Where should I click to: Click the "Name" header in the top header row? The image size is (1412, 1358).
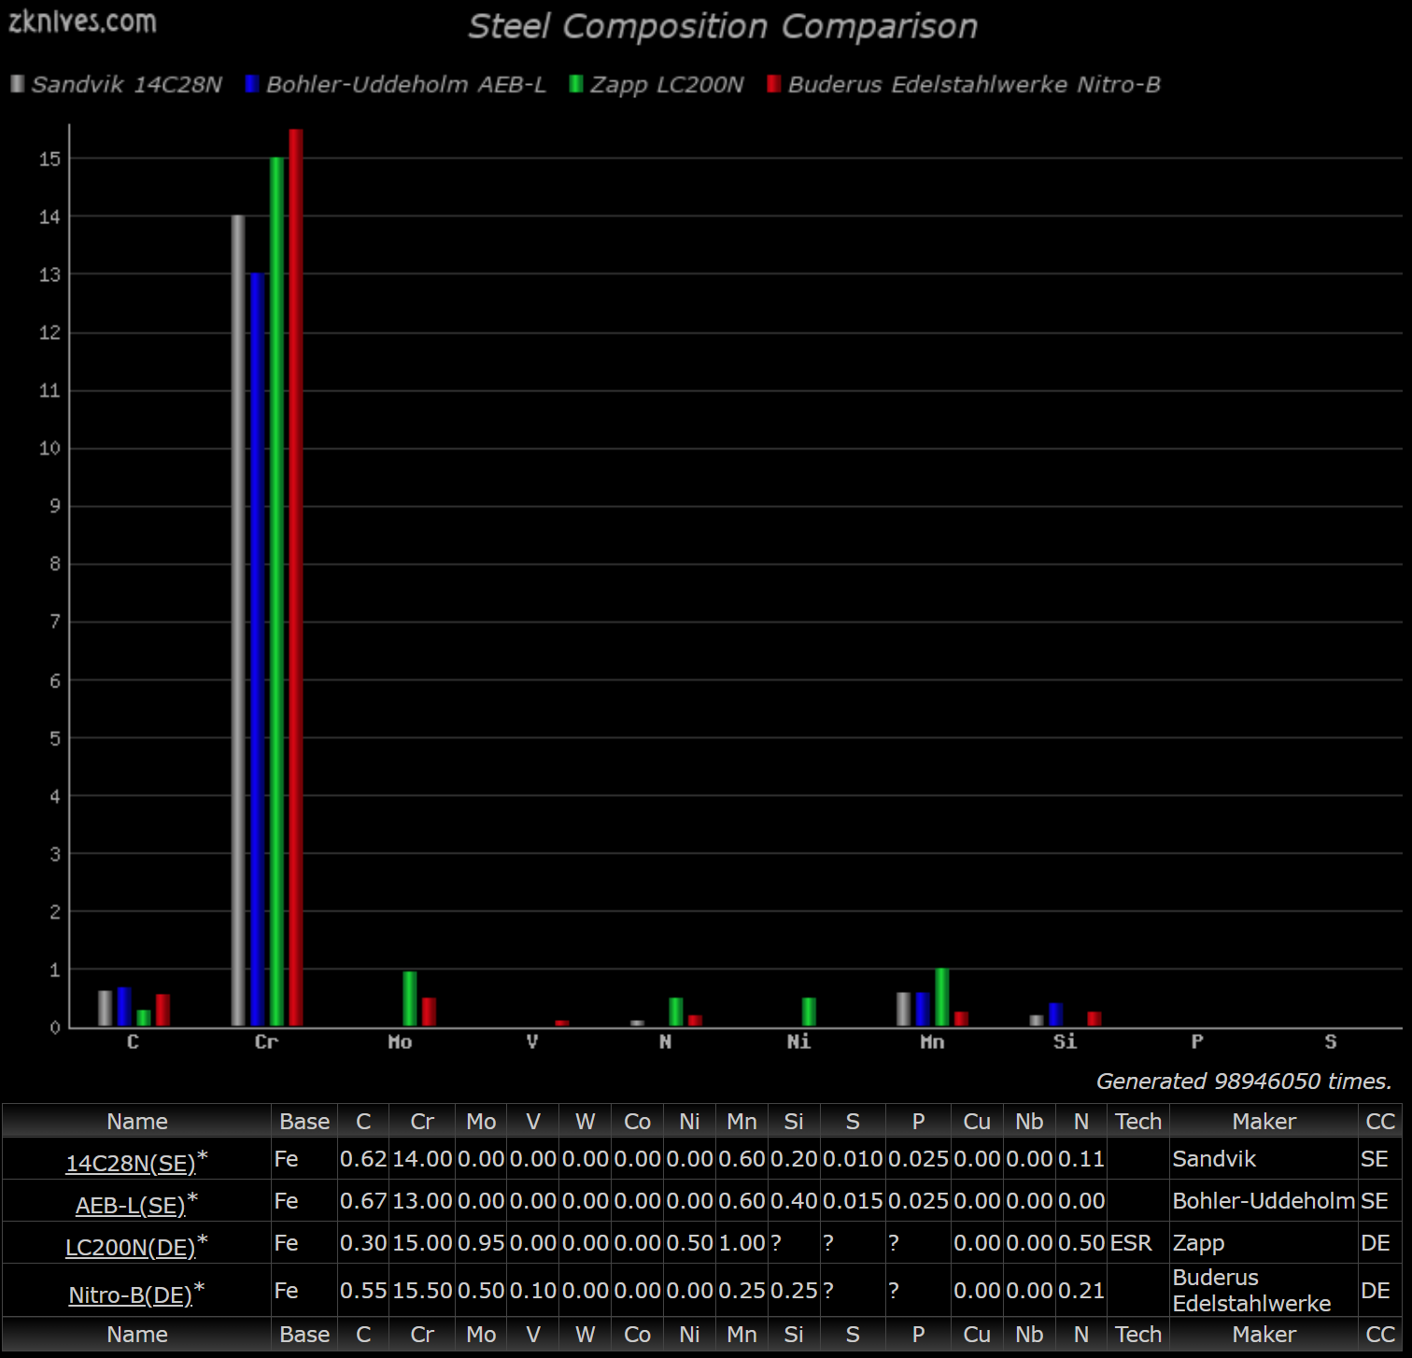(x=137, y=1121)
